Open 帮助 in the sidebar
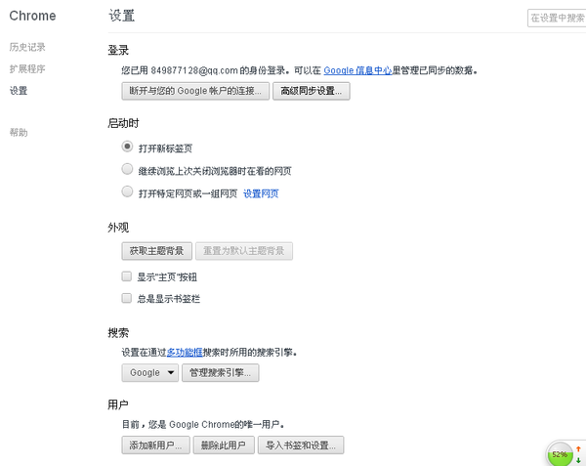 [19, 132]
